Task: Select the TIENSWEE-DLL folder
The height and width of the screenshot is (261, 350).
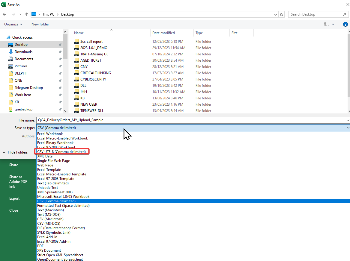Action: 92,110
